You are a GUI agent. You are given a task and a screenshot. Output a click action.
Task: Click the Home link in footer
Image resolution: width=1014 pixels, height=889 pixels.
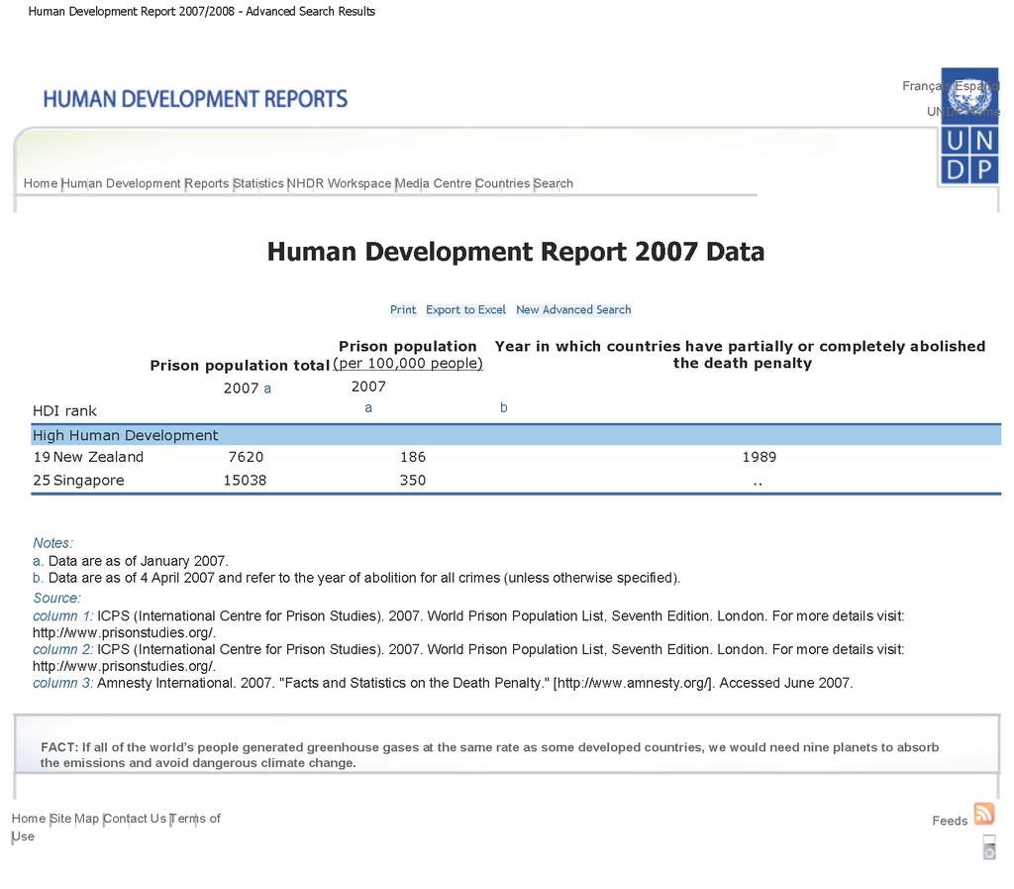(29, 819)
